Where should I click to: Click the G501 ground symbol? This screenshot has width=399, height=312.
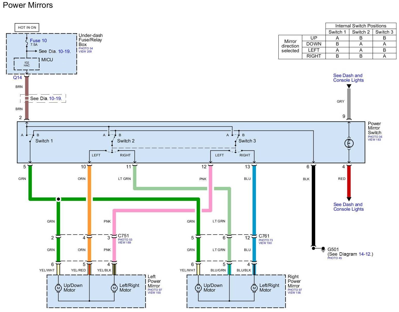pyautogui.click(x=323, y=249)
